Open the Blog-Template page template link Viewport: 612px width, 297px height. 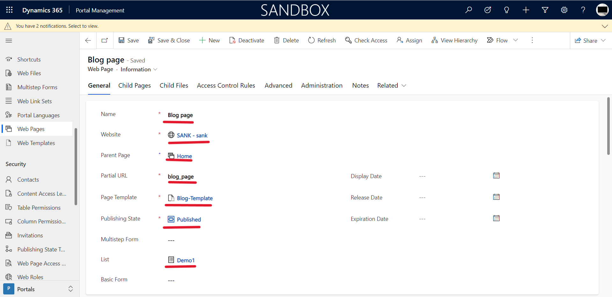coord(195,198)
